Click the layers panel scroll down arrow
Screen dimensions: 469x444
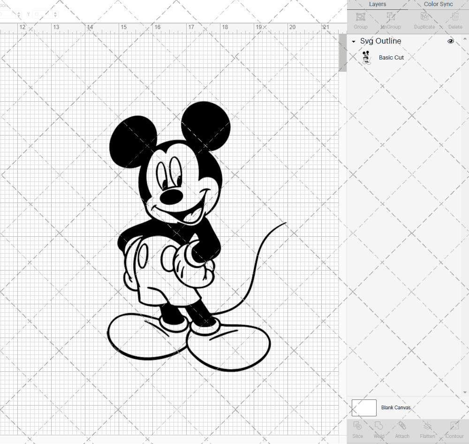tap(464, 392)
